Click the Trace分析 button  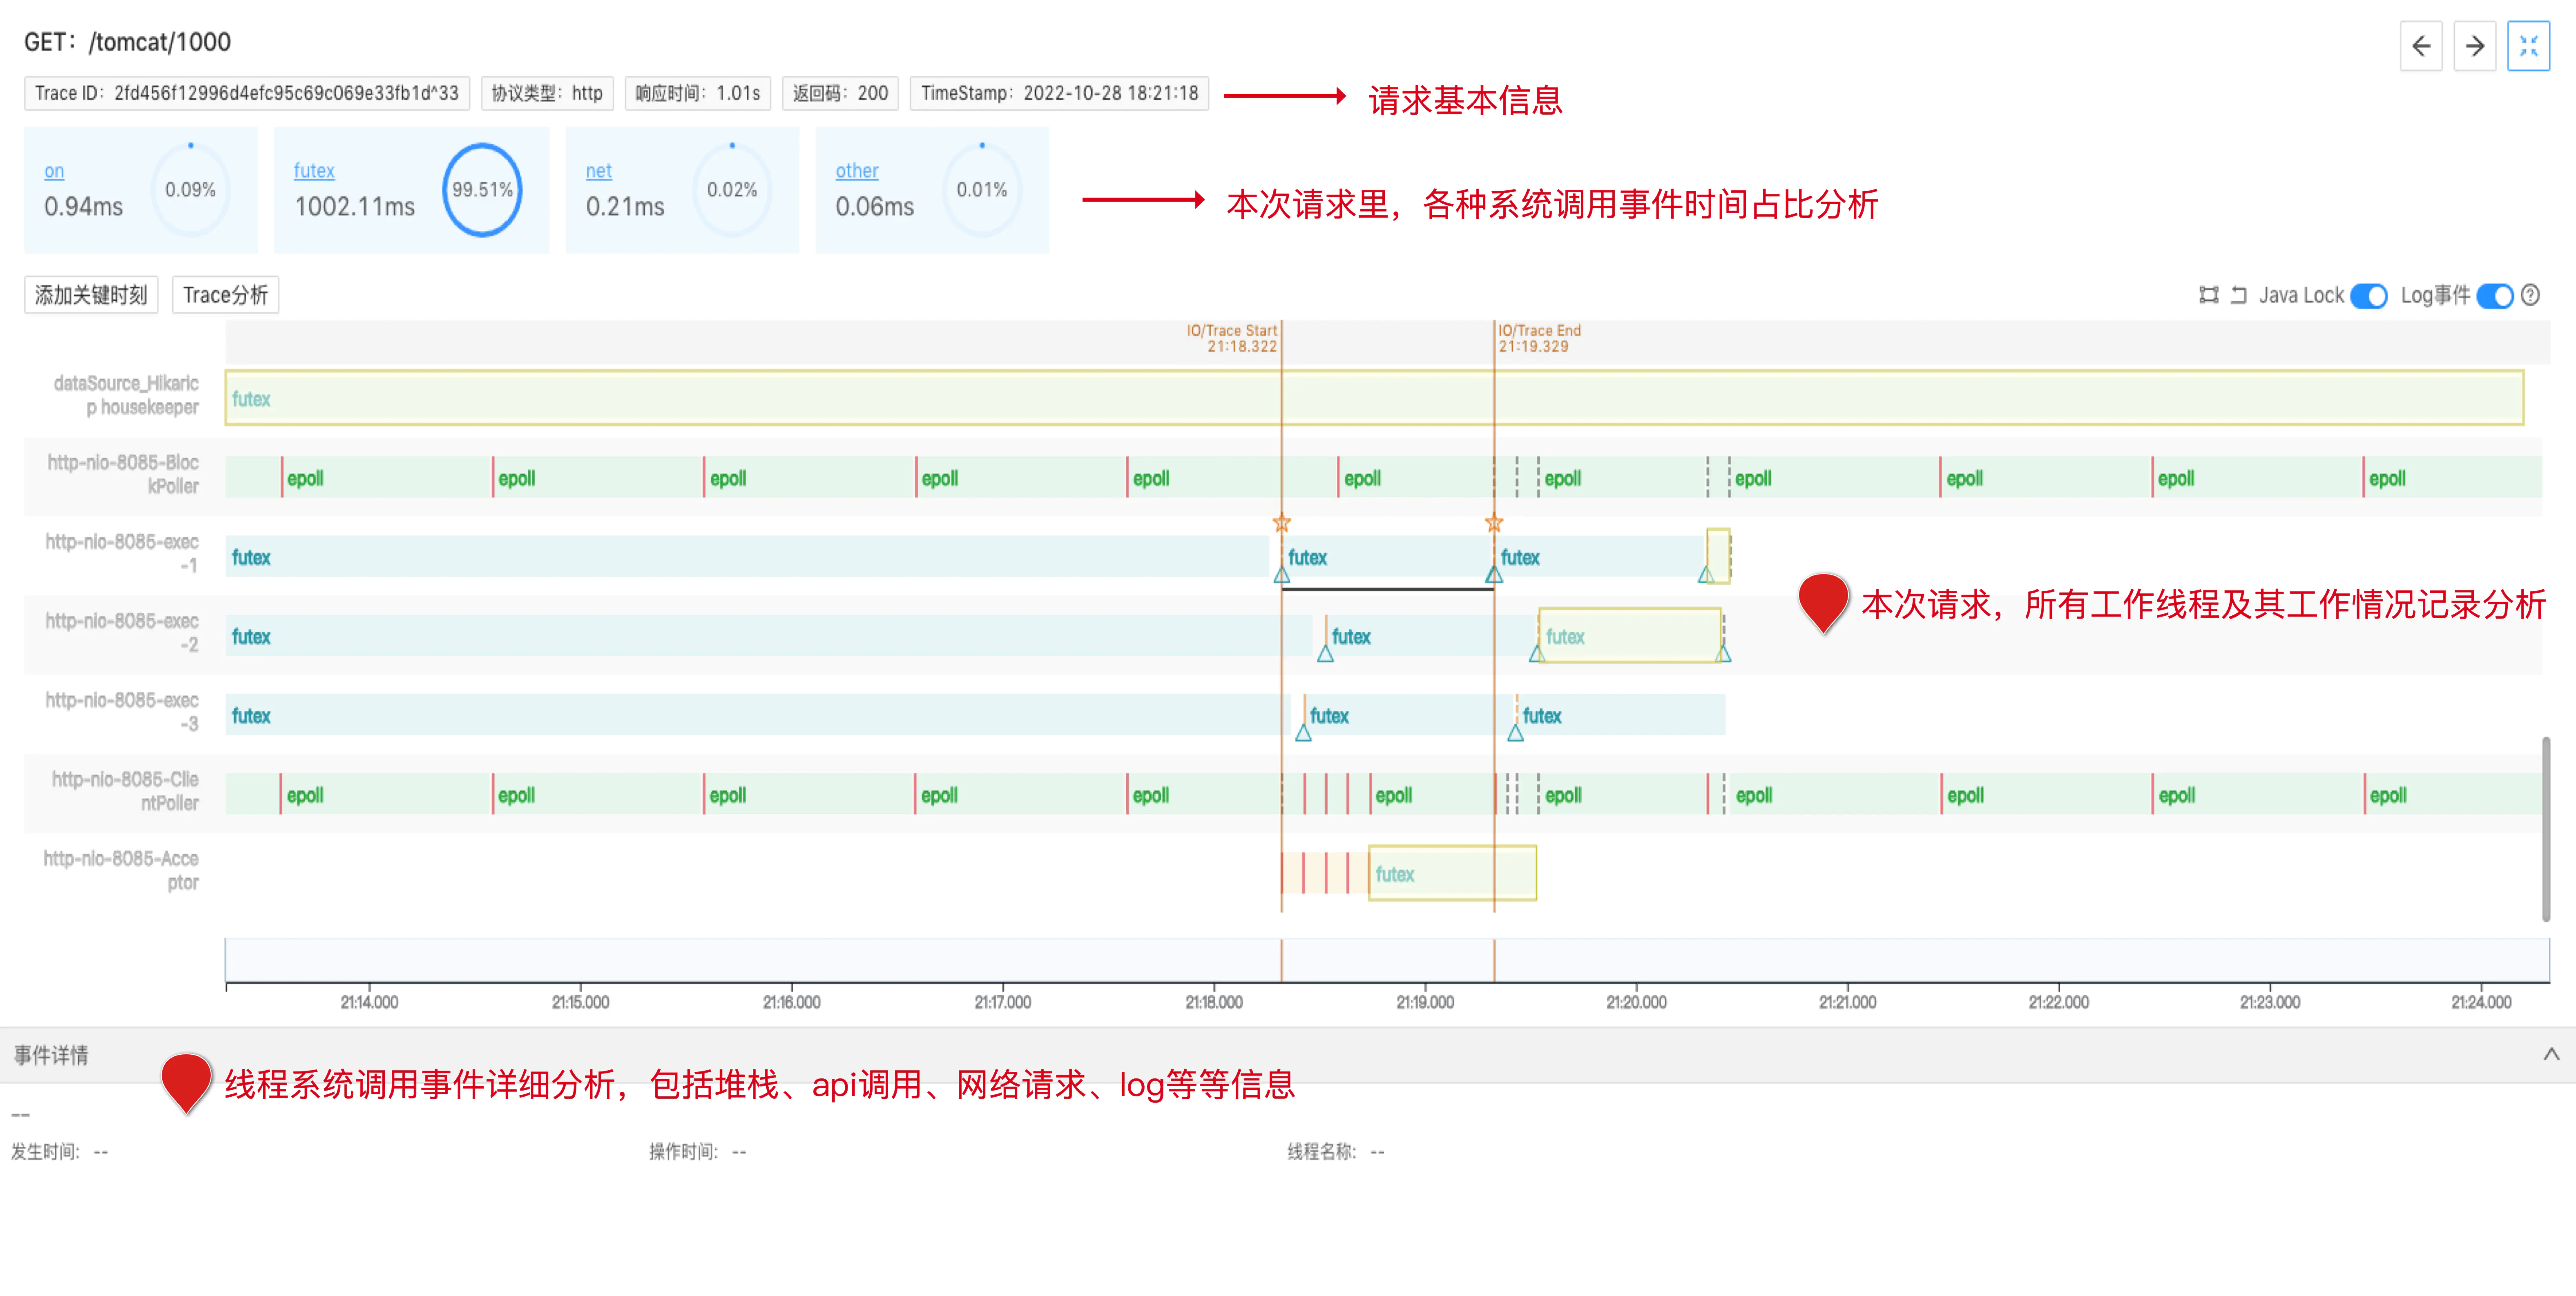(x=225, y=295)
